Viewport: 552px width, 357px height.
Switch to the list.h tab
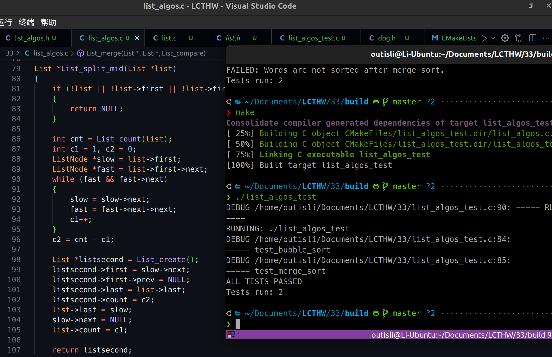click(x=233, y=38)
